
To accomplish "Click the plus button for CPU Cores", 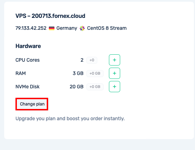I will pos(115,60).
